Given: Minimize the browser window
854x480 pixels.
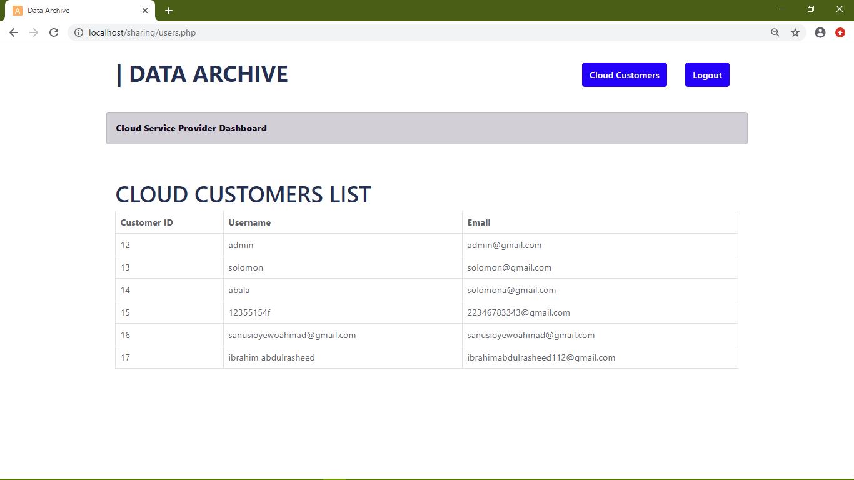Looking at the screenshot, I should 781,9.
